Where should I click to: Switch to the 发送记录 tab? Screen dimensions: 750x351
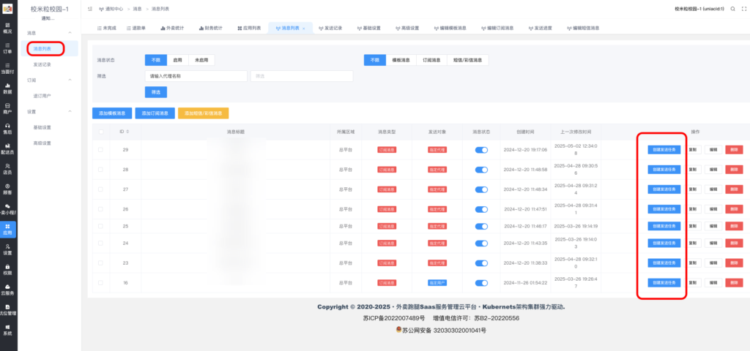click(330, 29)
